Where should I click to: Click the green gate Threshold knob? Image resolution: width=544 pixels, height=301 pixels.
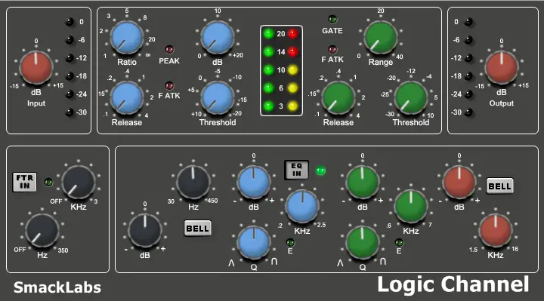411,98
